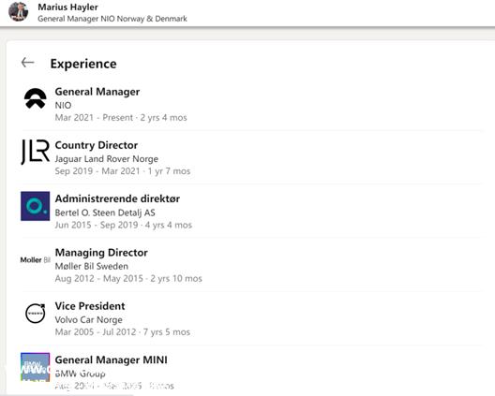Open the General Manager MINI position

(x=112, y=360)
